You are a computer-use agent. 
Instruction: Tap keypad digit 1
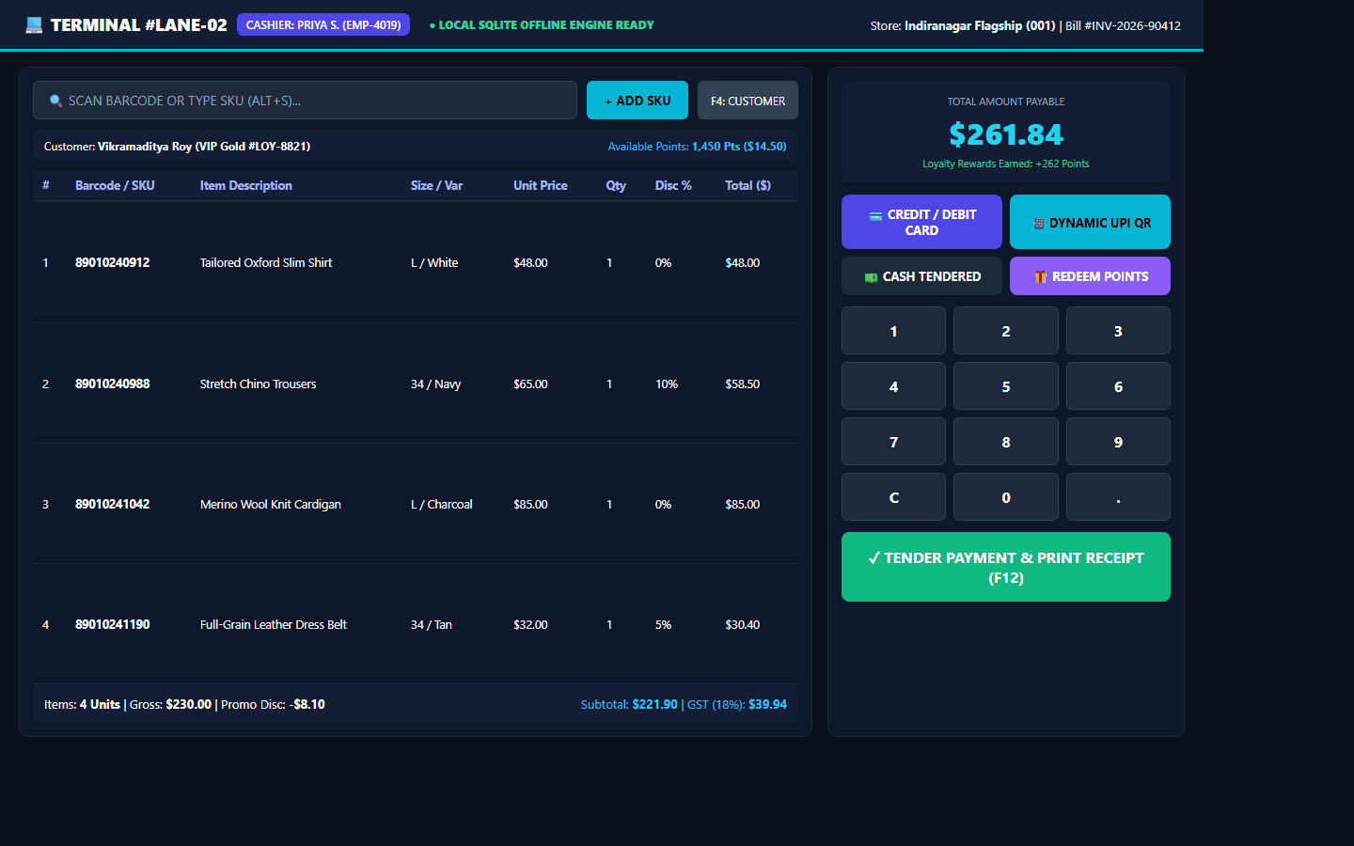coord(893,331)
